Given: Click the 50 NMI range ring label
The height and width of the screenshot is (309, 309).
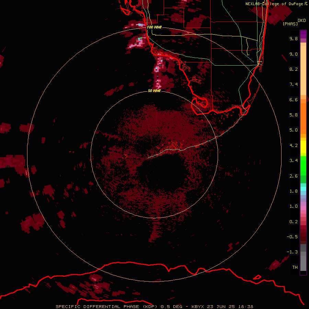Looking at the screenshot, I should coord(154,91).
